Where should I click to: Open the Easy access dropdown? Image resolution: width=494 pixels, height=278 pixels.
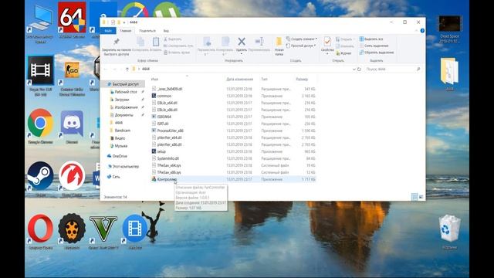(x=301, y=46)
